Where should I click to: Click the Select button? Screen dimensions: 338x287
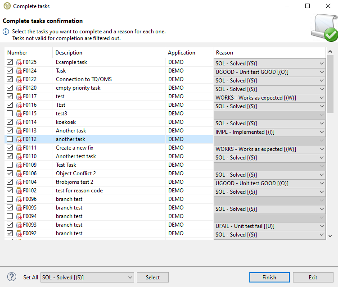[x=153, y=278]
